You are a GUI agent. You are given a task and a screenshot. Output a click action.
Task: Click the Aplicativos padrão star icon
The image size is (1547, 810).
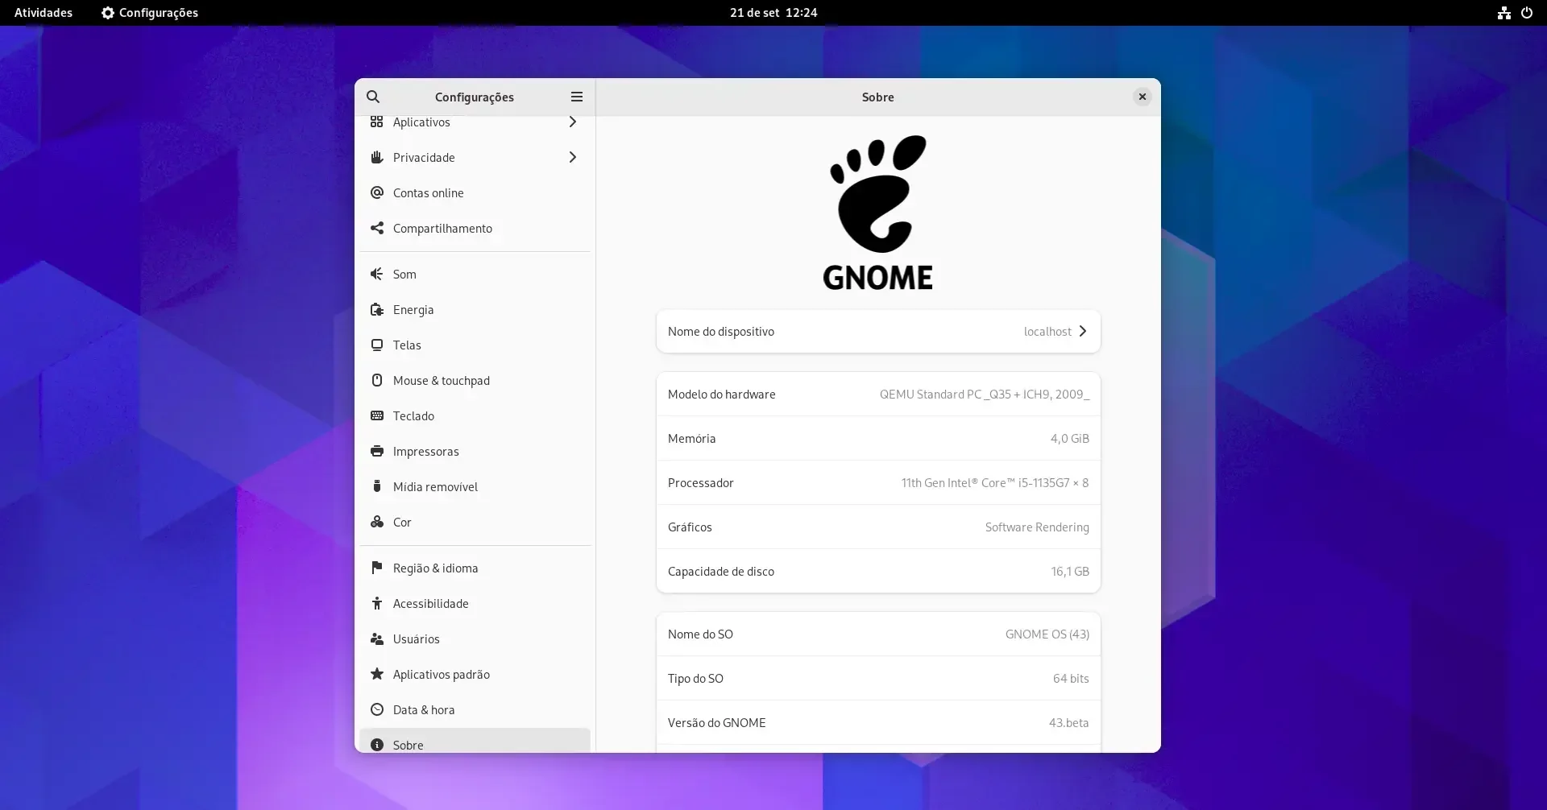pyautogui.click(x=376, y=674)
